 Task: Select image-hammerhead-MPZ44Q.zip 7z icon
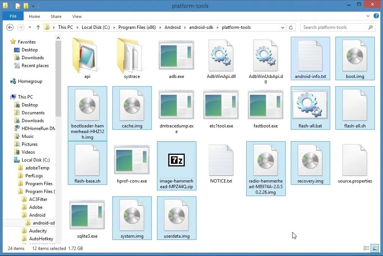(x=177, y=160)
